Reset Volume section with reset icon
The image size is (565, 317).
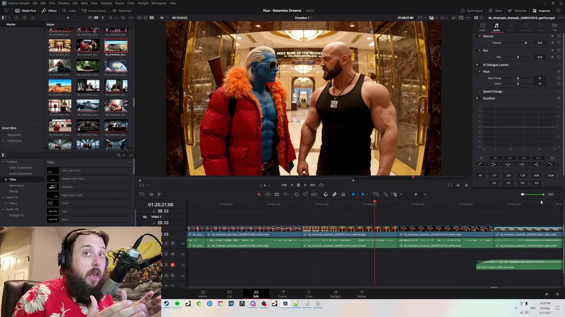[x=559, y=36]
